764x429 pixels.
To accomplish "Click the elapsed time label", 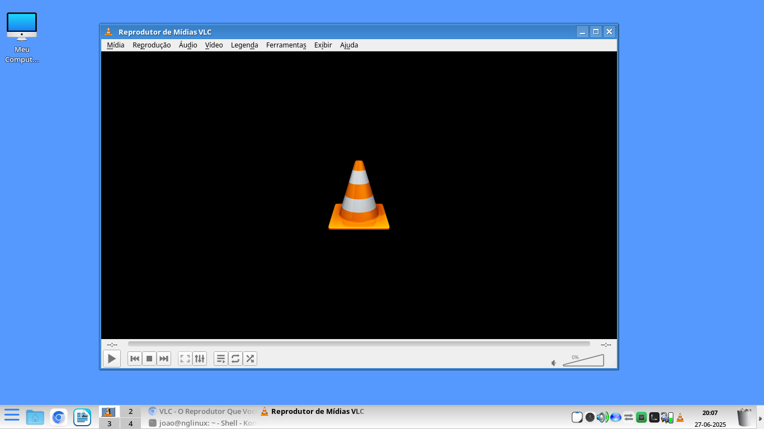I will [x=112, y=345].
